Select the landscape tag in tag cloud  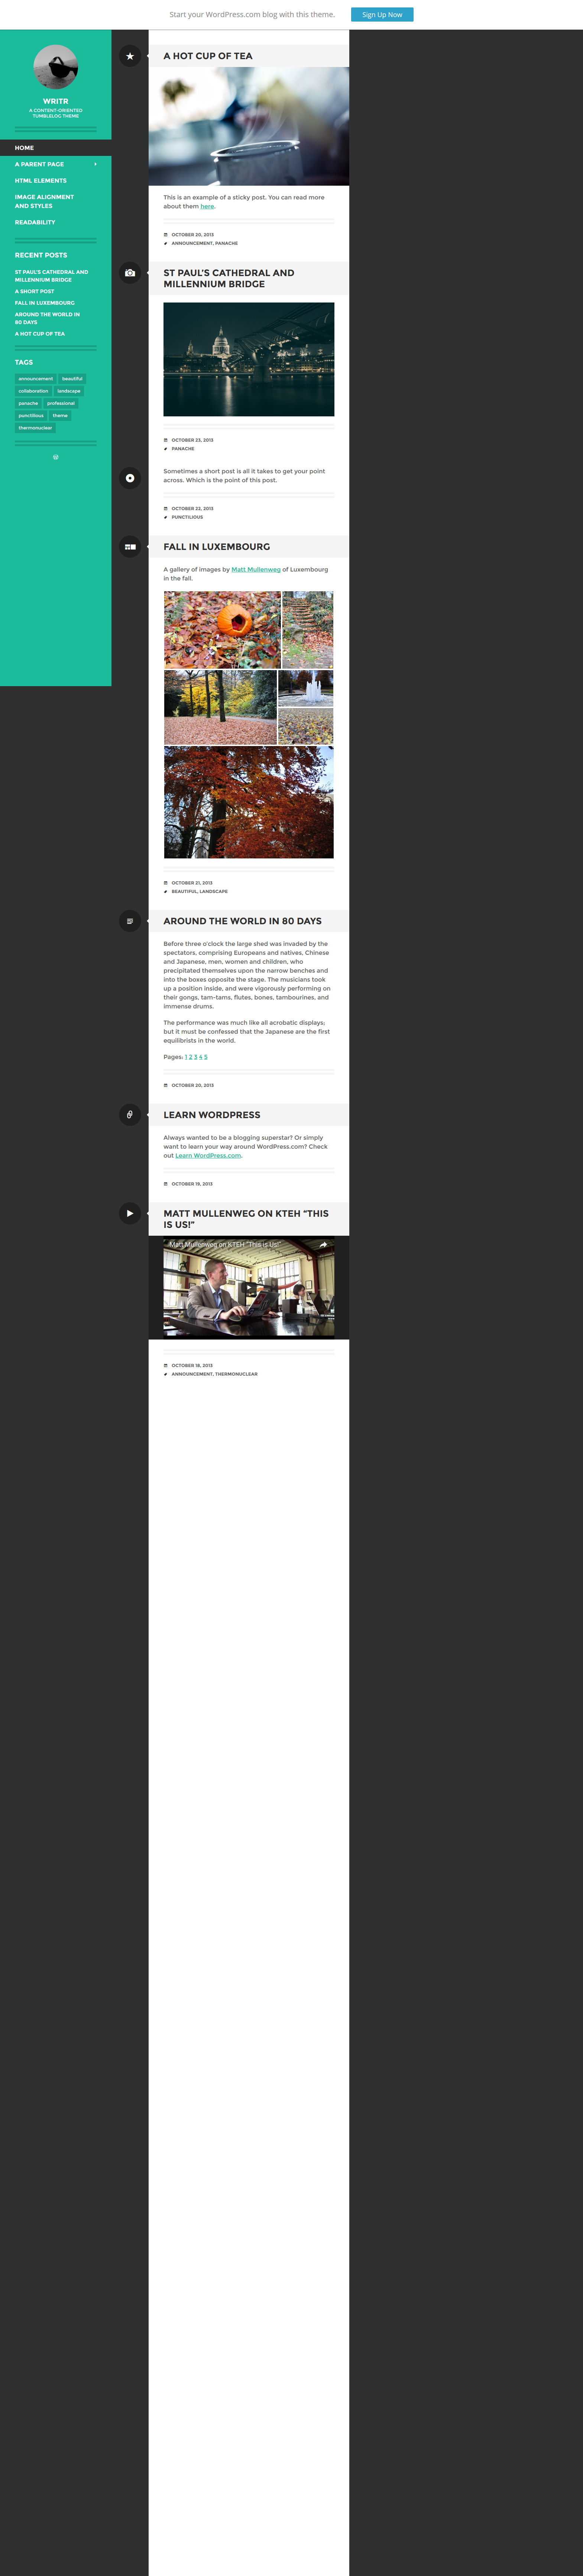pyautogui.click(x=69, y=391)
